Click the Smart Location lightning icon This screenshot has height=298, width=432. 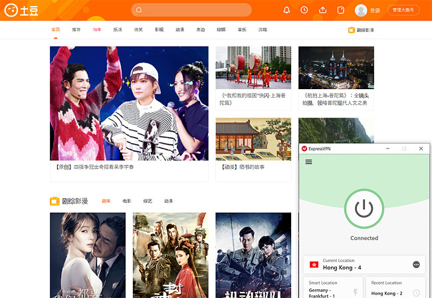click(356, 292)
